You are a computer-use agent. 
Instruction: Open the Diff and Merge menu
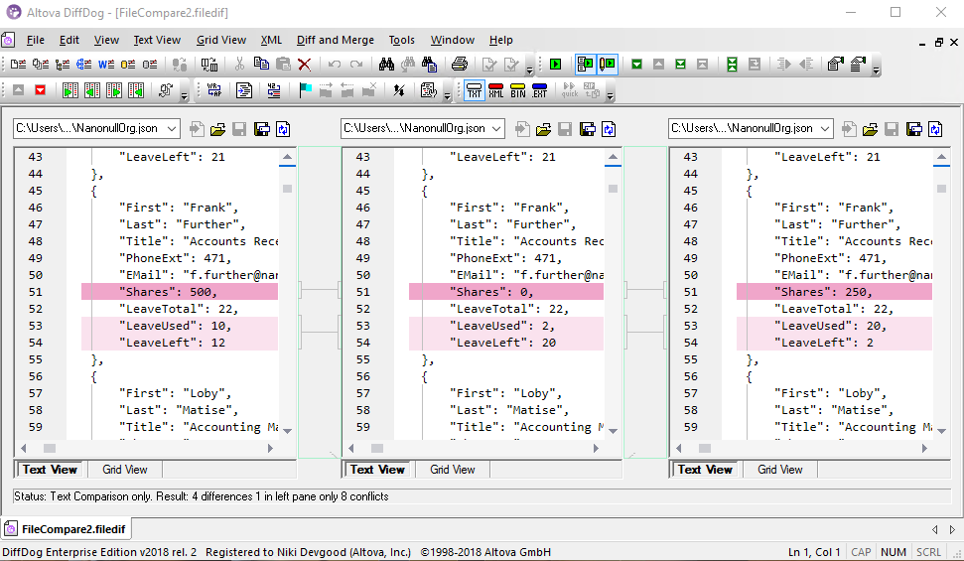coord(335,40)
